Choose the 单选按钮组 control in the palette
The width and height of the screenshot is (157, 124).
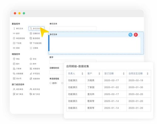19,38
